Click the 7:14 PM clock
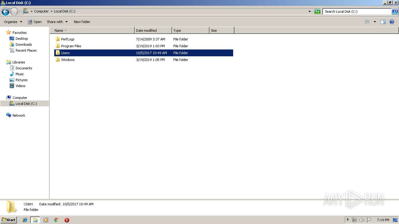This screenshot has height=224, width=399. click(x=383, y=220)
